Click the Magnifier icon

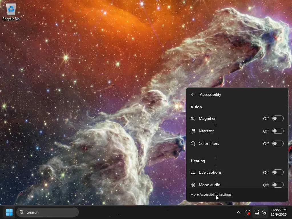click(193, 118)
